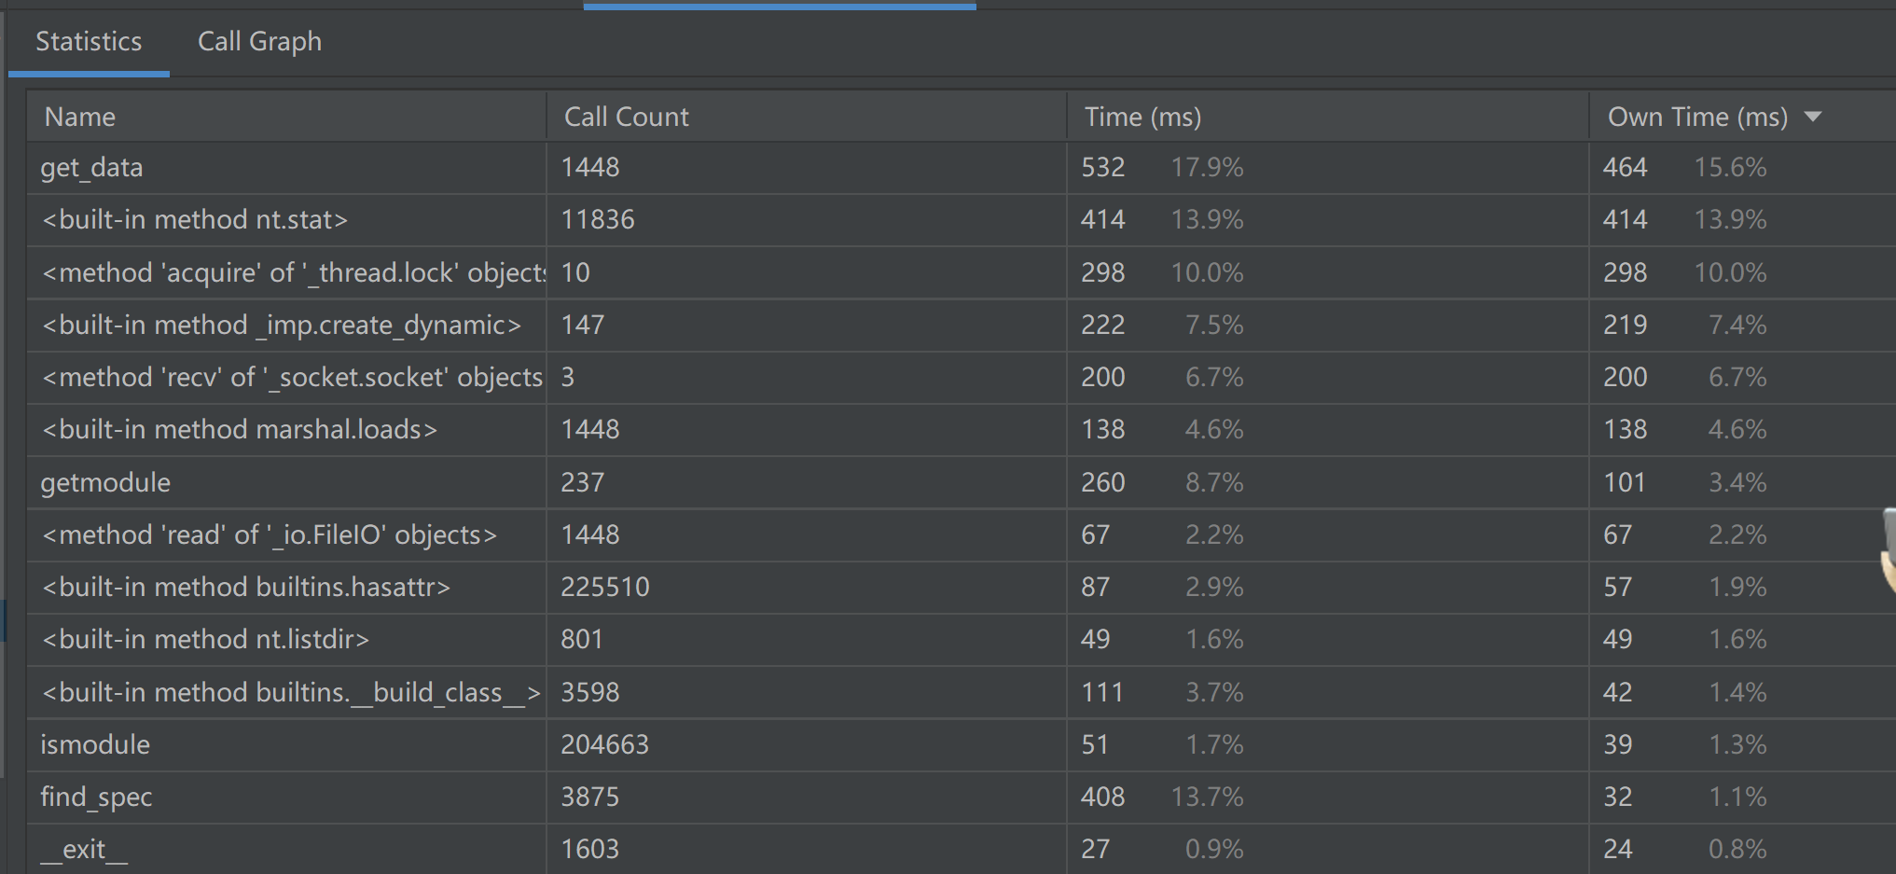This screenshot has width=1896, height=874.
Task: Select the ismodule row
Action: click(94, 744)
